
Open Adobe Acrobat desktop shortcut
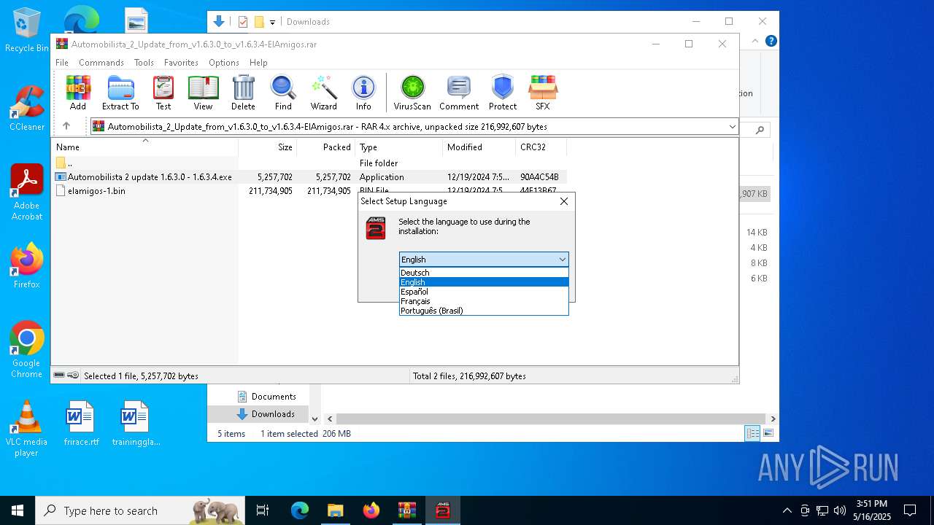coord(26,192)
